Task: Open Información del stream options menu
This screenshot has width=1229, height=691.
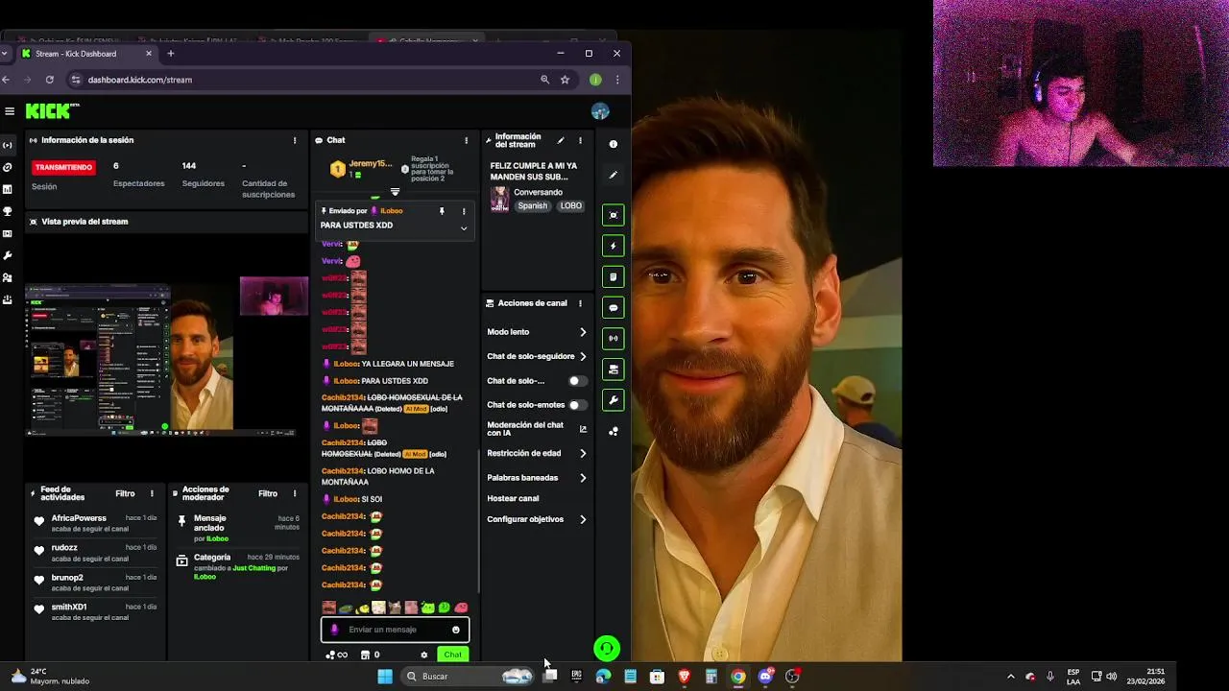Action: click(580, 140)
